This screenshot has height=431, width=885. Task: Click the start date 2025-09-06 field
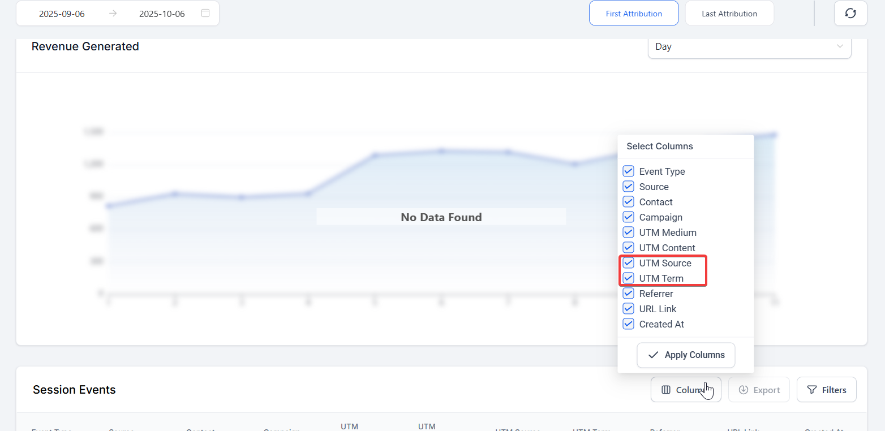pos(62,14)
